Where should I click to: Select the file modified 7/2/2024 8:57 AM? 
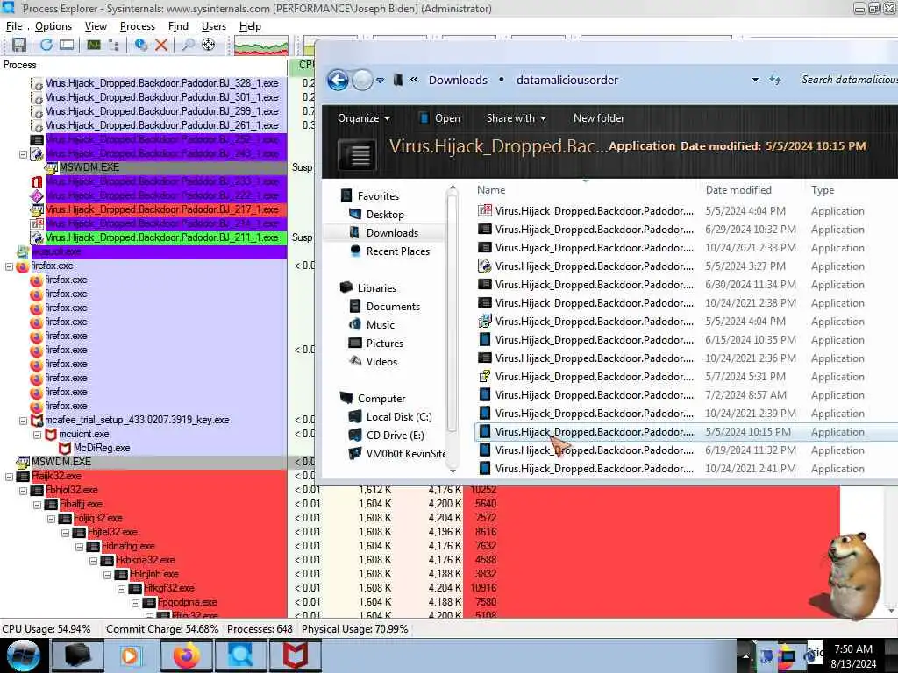[686, 395]
